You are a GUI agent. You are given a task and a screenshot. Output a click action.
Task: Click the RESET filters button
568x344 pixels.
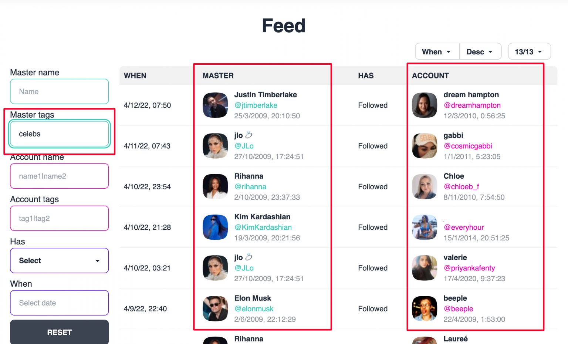point(59,332)
